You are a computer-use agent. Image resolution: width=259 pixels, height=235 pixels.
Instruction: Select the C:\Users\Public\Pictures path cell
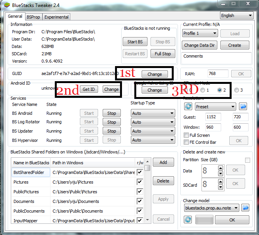click(93, 192)
